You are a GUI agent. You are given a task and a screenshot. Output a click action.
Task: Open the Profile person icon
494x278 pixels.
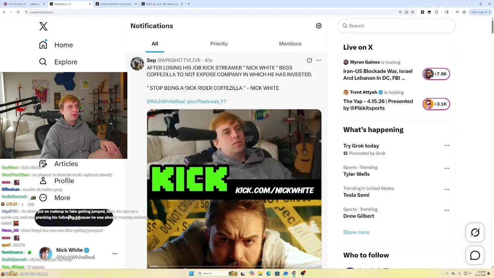[x=43, y=181]
